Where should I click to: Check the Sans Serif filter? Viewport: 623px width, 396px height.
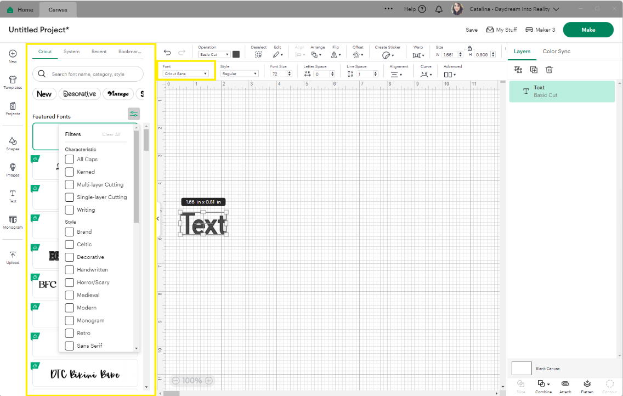click(x=70, y=346)
